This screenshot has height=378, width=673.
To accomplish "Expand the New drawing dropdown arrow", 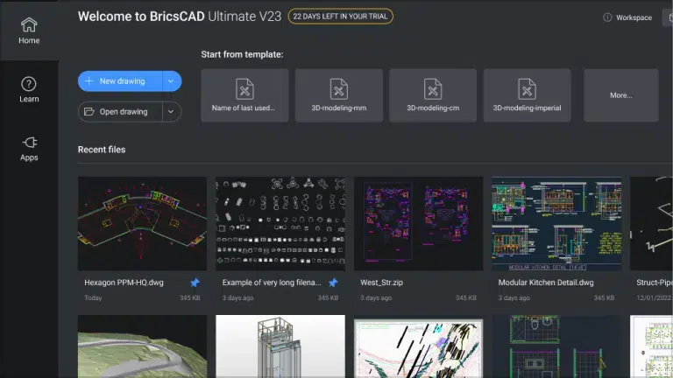I will [172, 81].
